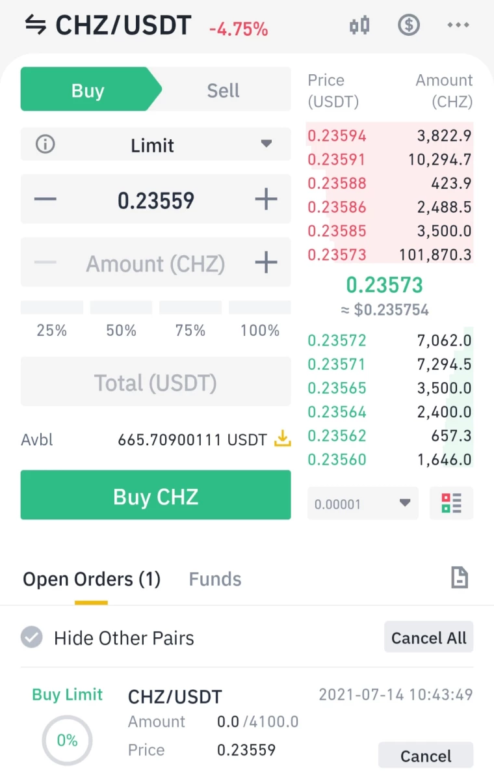Open the three-dot more options menu
Screen dimensions: 494x781
[458, 25]
